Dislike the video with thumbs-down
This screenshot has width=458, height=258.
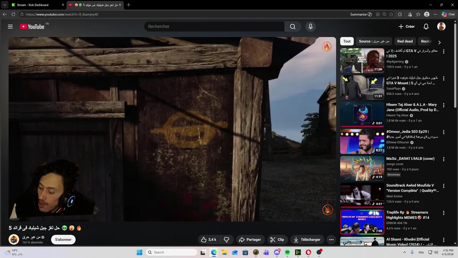[226, 239]
